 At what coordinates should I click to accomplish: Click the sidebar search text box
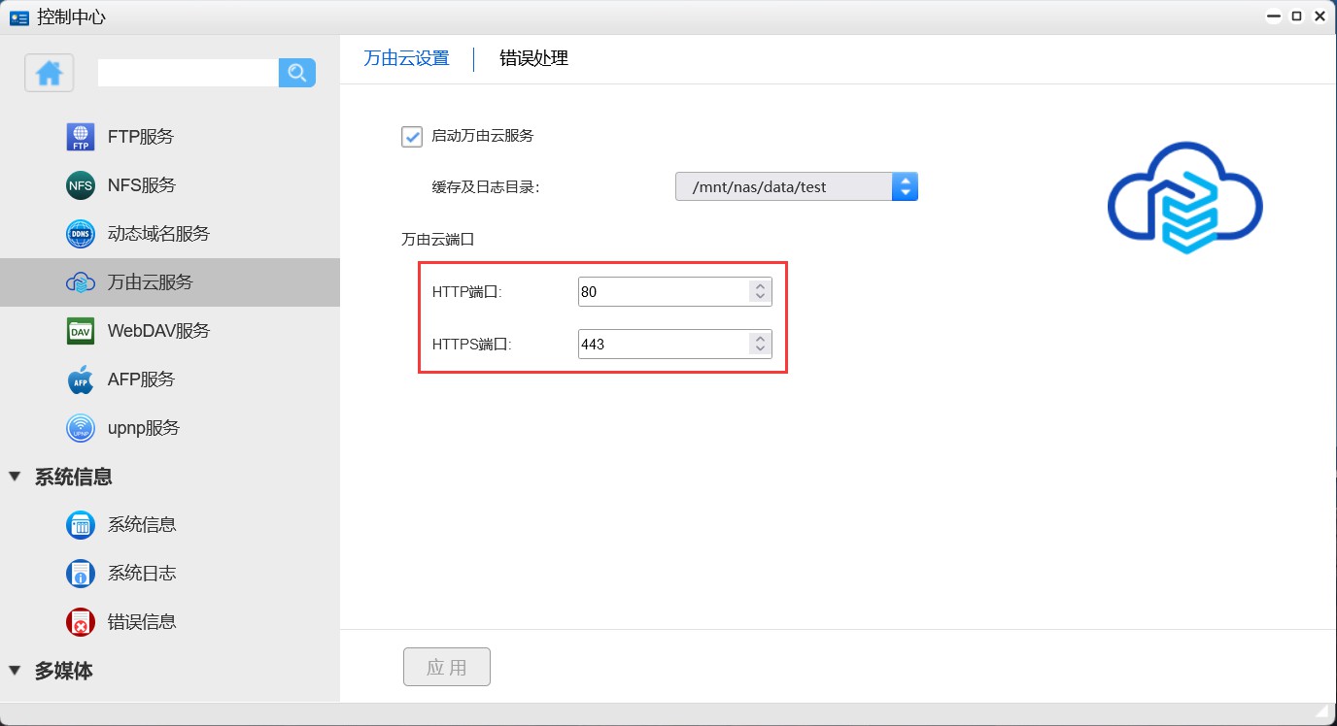[188, 73]
